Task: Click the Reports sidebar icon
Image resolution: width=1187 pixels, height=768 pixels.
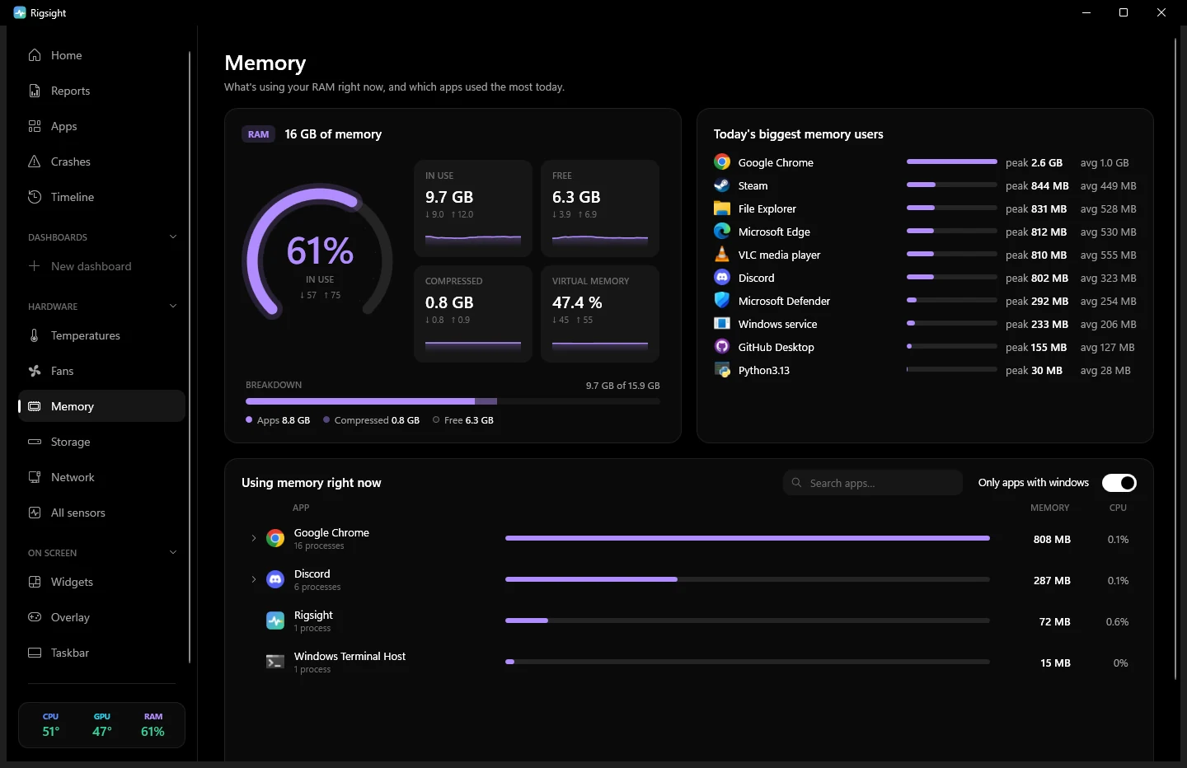Action: [x=35, y=91]
